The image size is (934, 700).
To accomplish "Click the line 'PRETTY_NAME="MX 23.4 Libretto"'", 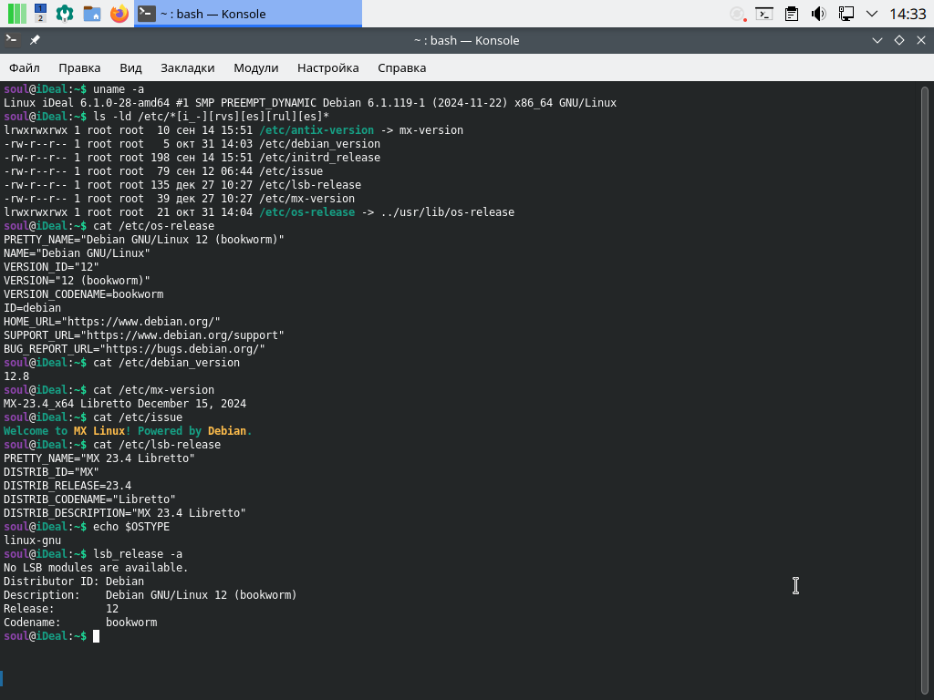I will (x=99, y=459).
